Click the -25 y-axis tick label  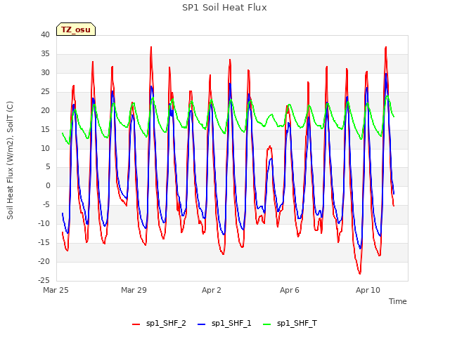44,280
